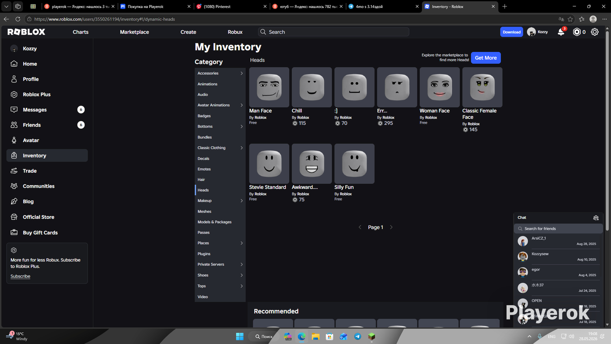Screen dimensions: 611x344
Task: Open the Messages sidebar icon
Action: pyautogui.click(x=14, y=110)
